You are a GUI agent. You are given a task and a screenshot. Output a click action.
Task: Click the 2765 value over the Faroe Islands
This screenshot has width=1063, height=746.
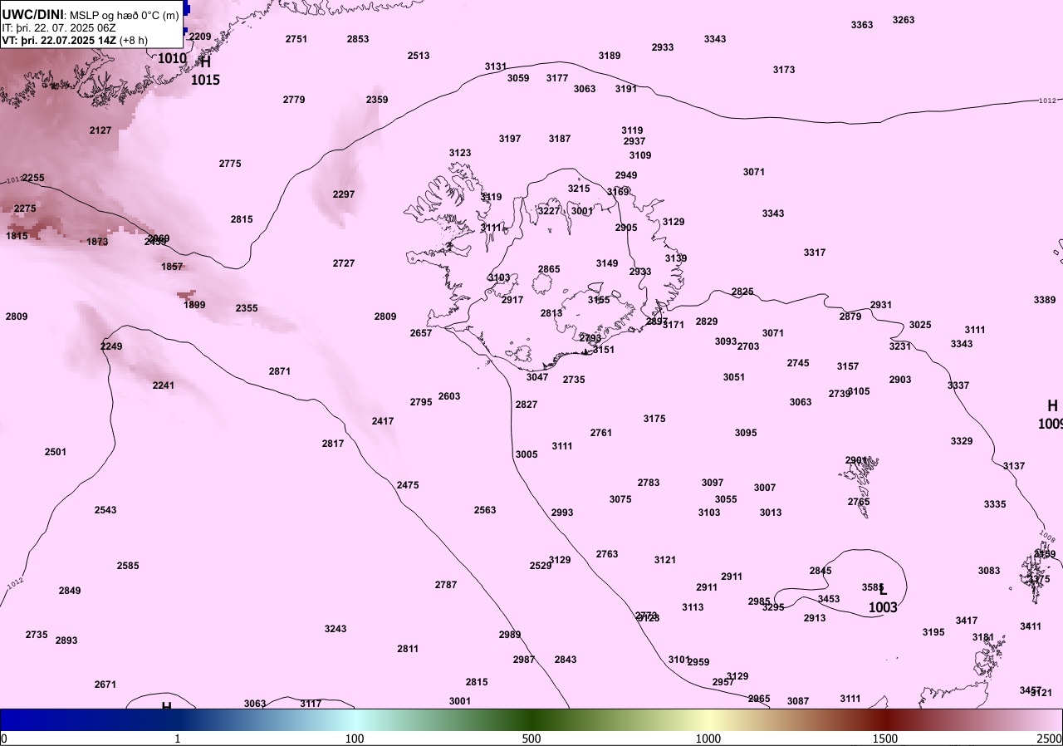click(x=859, y=502)
